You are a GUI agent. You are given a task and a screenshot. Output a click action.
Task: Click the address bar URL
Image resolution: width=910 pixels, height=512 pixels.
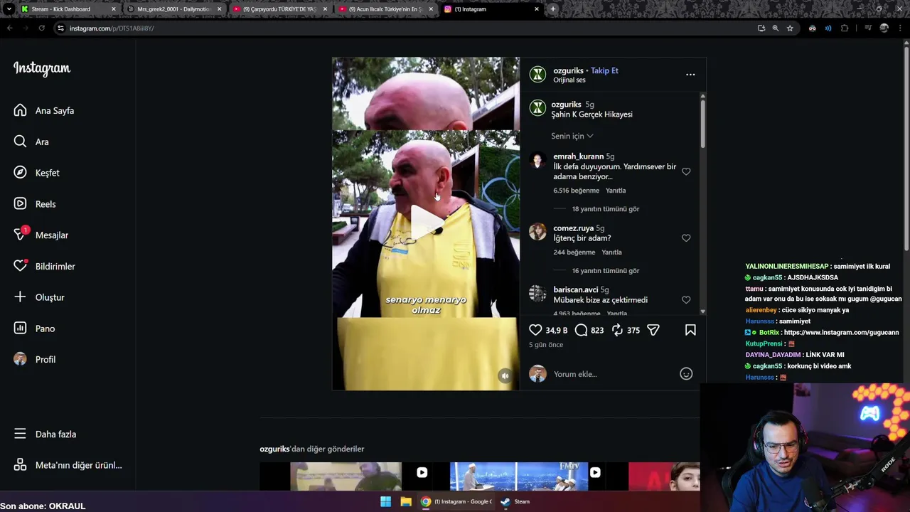[x=112, y=28]
